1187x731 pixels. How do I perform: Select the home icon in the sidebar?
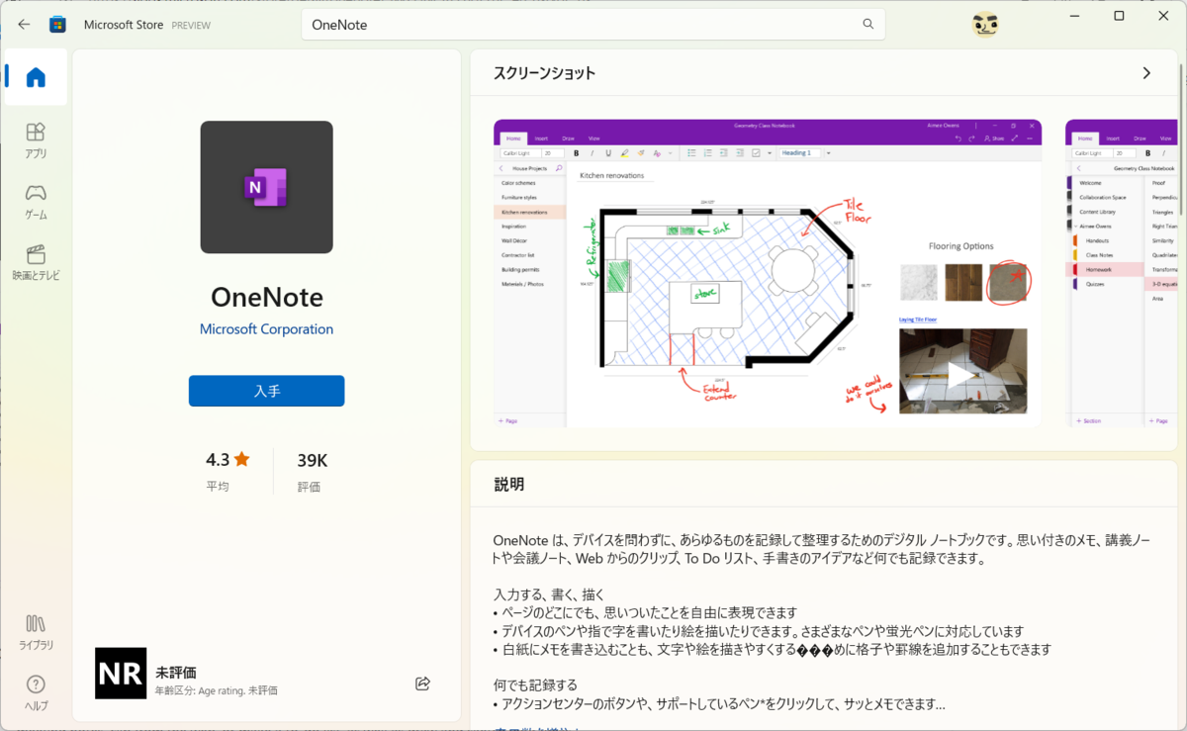[x=36, y=77]
